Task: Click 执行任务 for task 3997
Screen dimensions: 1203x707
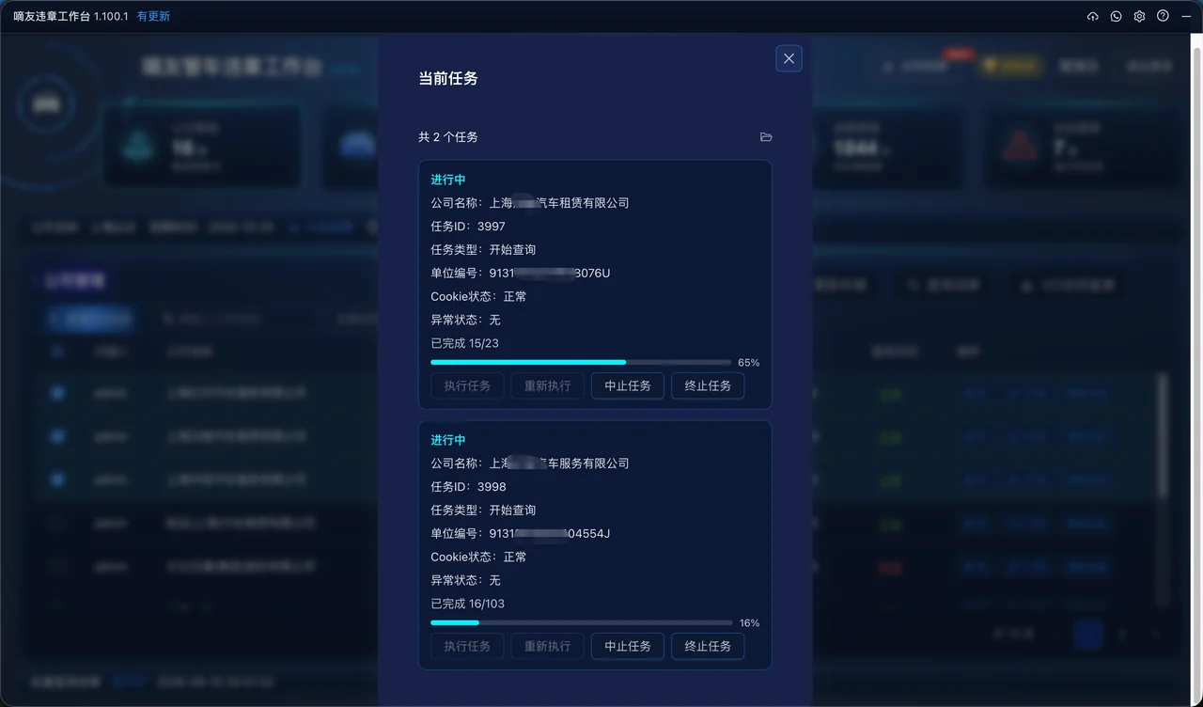Action: coord(467,385)
